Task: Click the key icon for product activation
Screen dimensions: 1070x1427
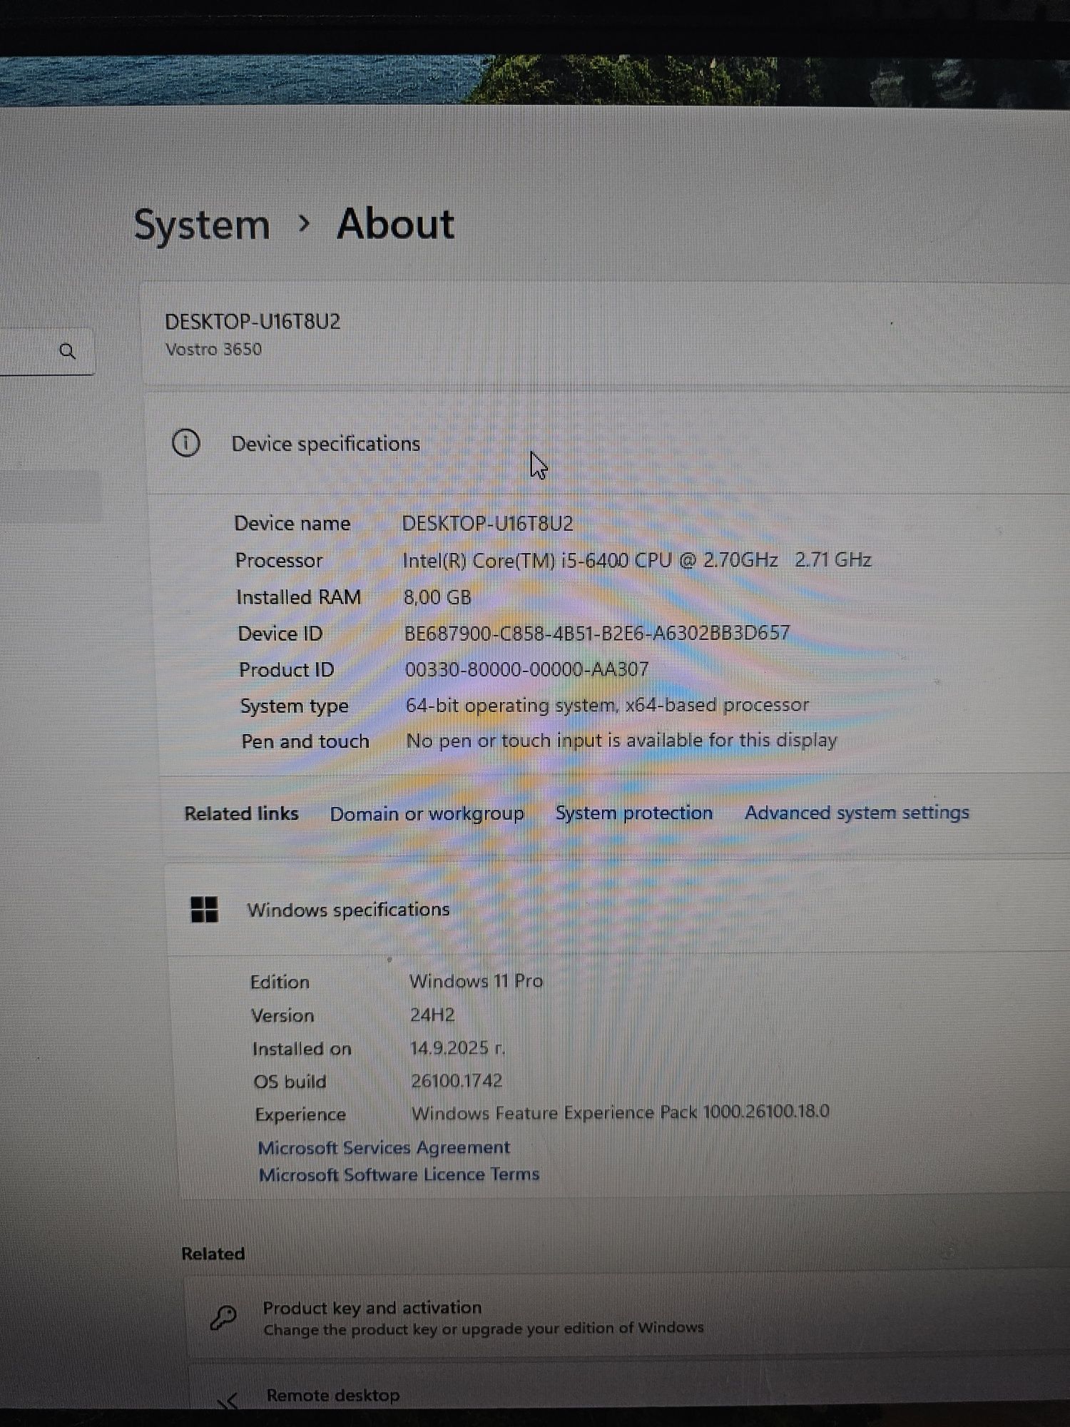Action: 223,1317
